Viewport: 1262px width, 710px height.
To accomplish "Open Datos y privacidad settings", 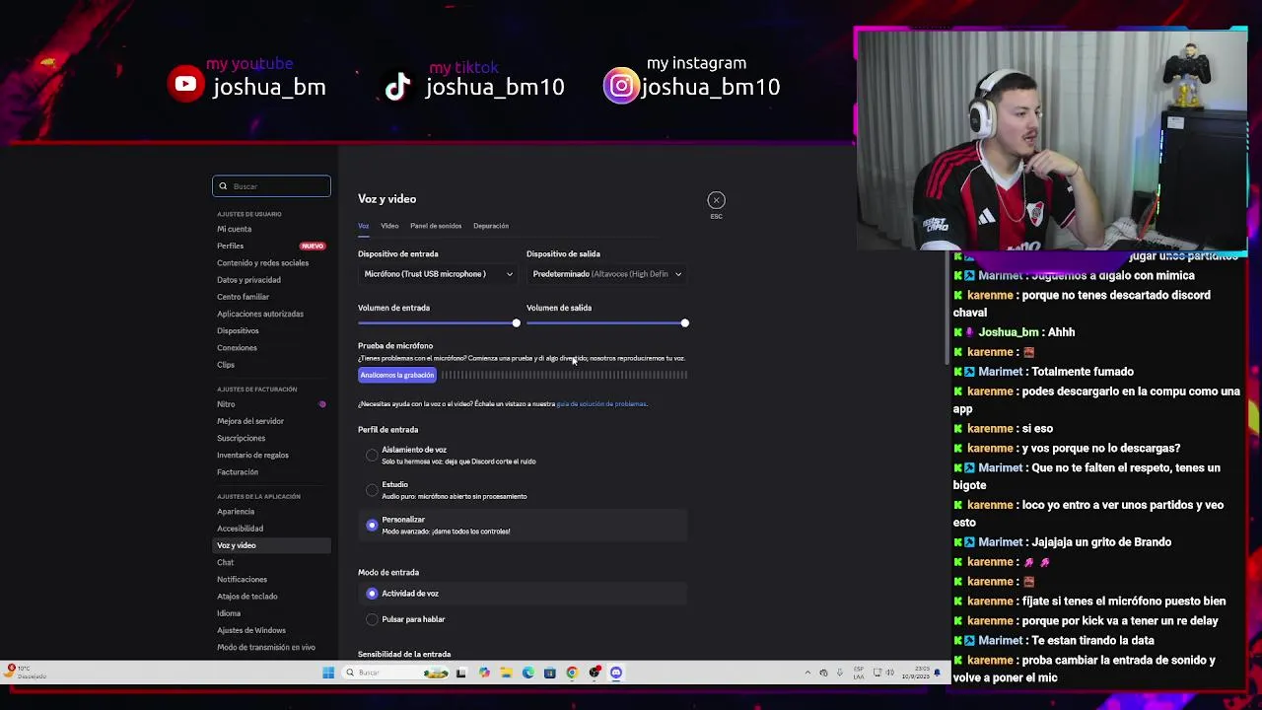I will click(x=248, y=280).
